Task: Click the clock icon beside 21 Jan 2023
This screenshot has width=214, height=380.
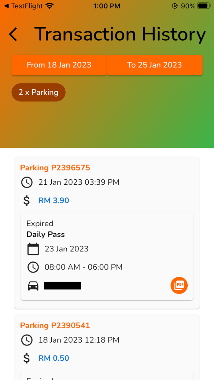Action: [x=27, y=182]
